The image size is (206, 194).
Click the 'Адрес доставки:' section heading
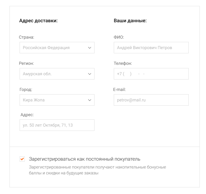pyautogui.click(x=38, y=21)
